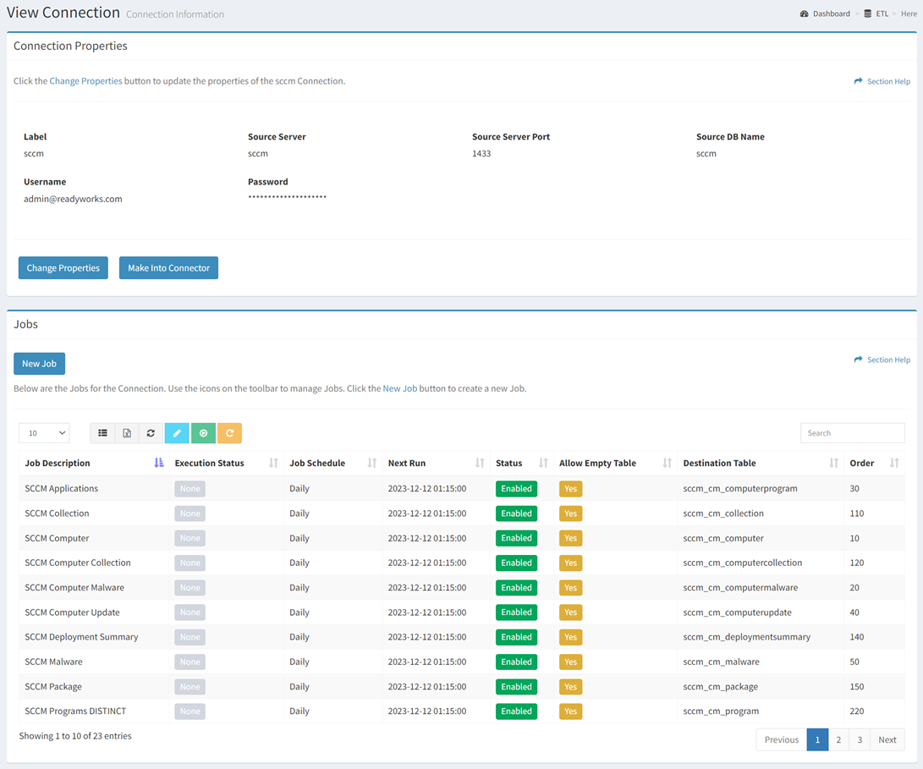The width and height of the screenshot is (923, 769).
Task: Click inside the jobs Search field
Action: tap(852, 432)
